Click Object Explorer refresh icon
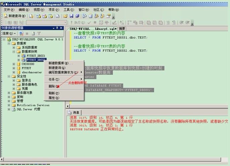Viewport: 230px width, 166px height. pyautogui.click(x=33, y=33)
